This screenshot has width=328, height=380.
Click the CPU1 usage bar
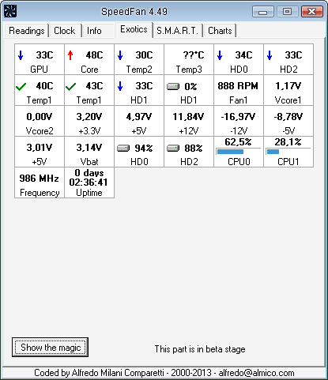click(288, 152)
